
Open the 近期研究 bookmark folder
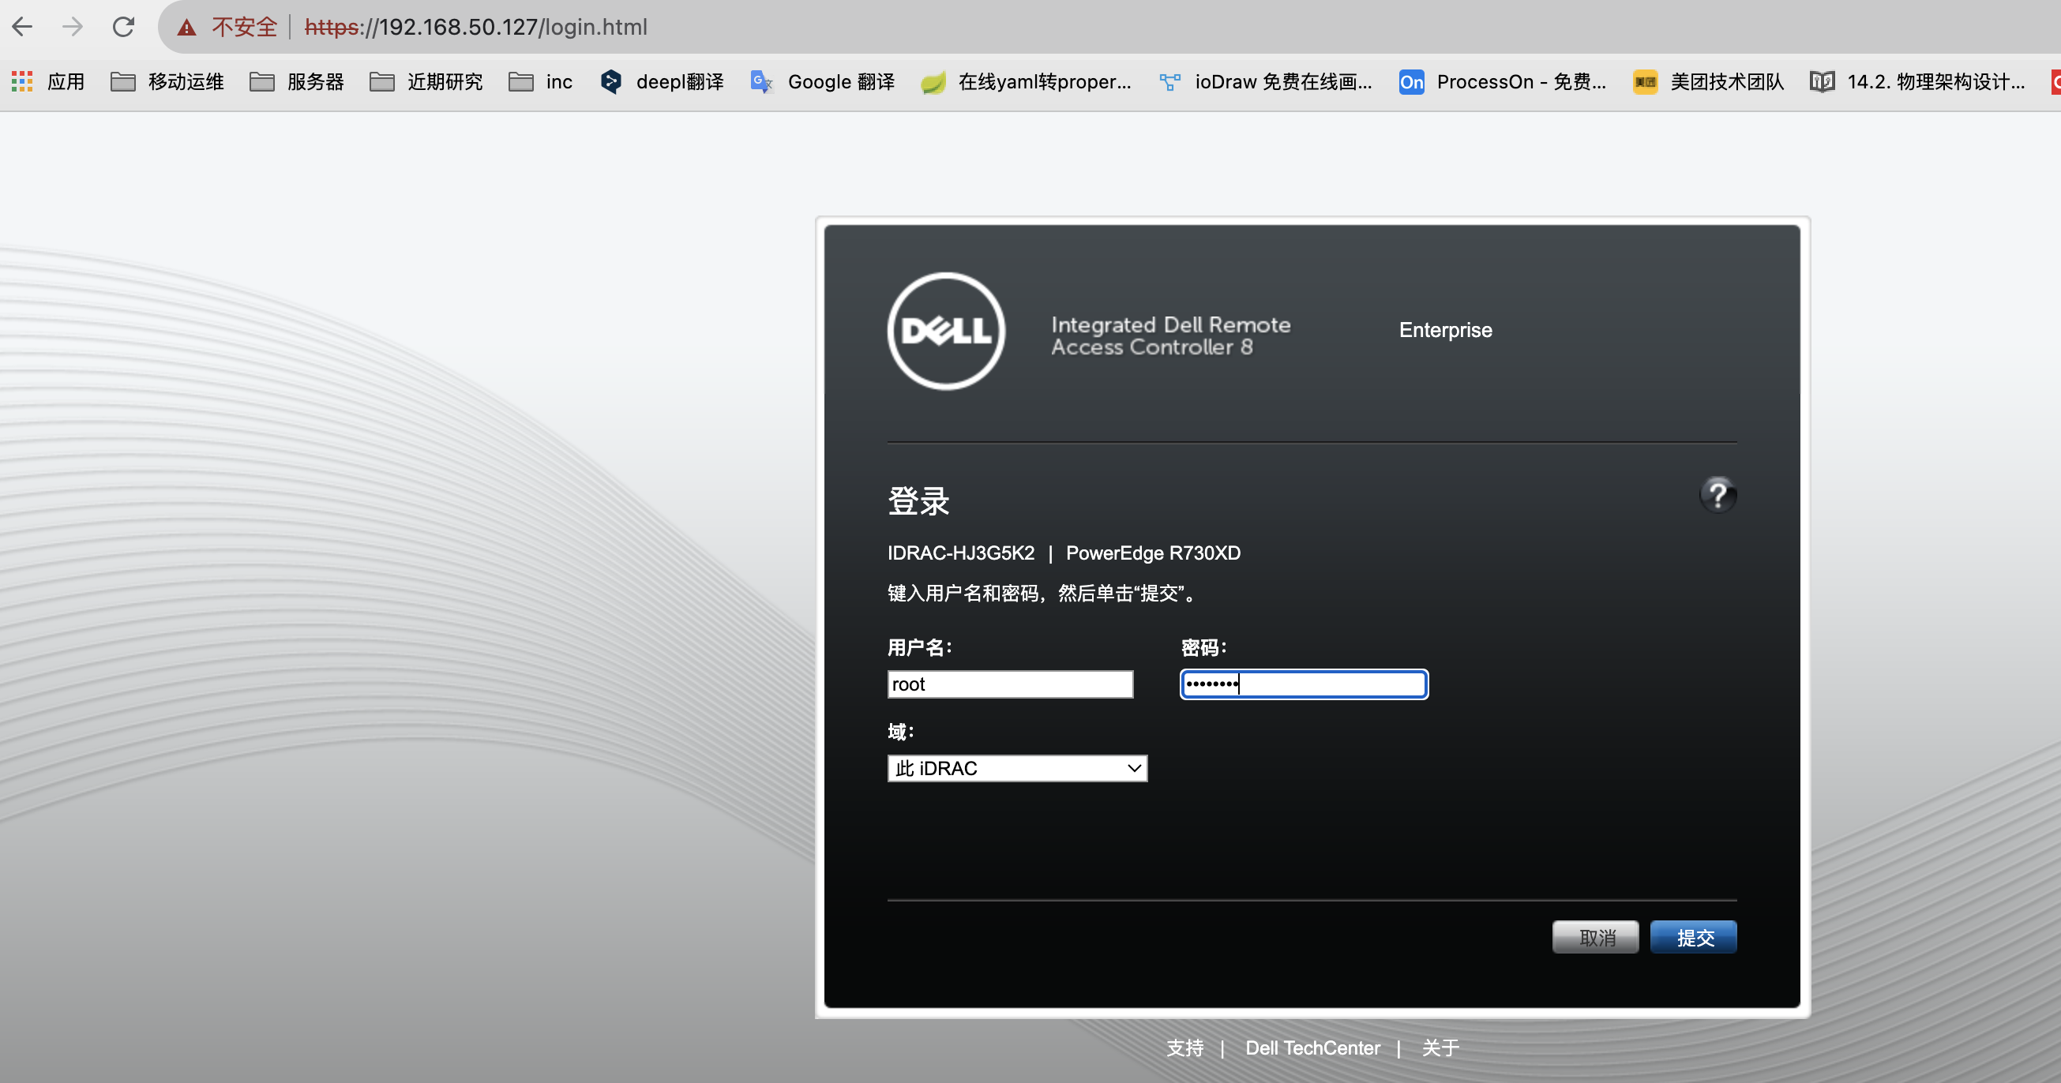coord(426,81)
